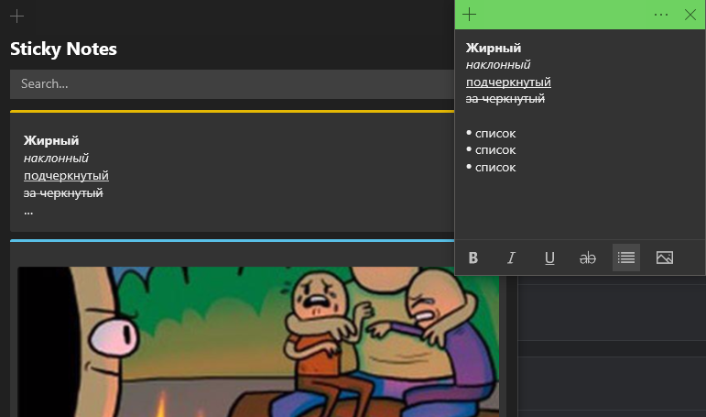The height and width of the screenshot is (417, 706).
Task: Click 'Жирный' text in green note
Action: click(493, 48)
